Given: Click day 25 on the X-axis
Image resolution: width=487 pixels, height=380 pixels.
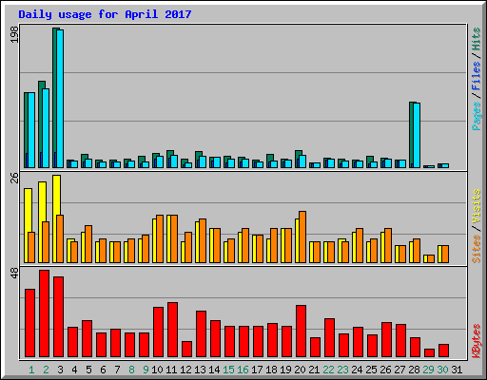Looking at the screenshot, I should tap(371, 370).
